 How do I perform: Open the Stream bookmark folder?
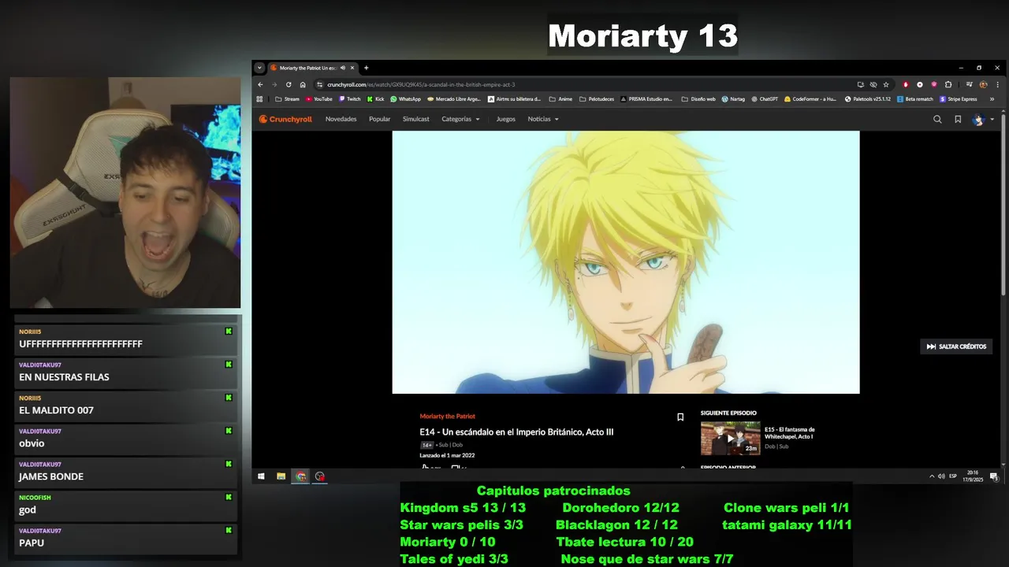click(287, 99)
